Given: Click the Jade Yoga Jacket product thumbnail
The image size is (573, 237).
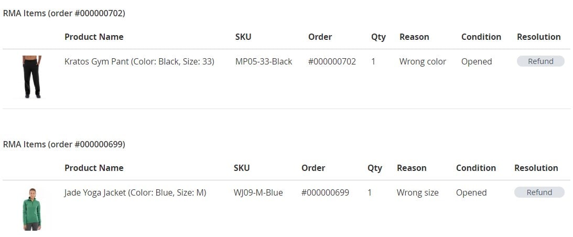Looking at the screenshot, I should 32,209.
